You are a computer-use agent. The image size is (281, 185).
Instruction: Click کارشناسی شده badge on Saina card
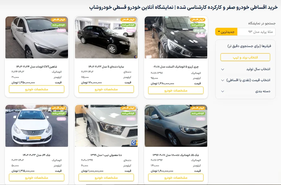(x=128, y=25)
